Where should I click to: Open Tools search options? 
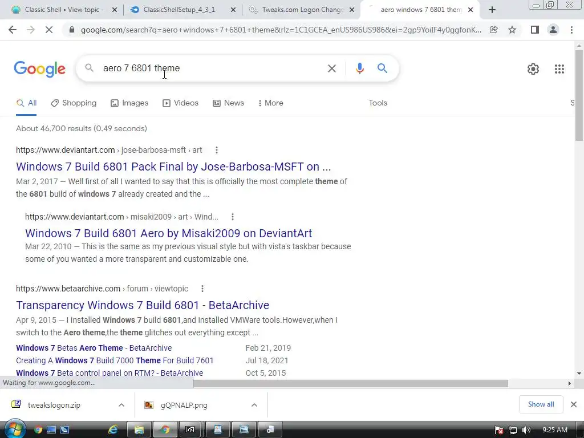click(x=378, y=103)
